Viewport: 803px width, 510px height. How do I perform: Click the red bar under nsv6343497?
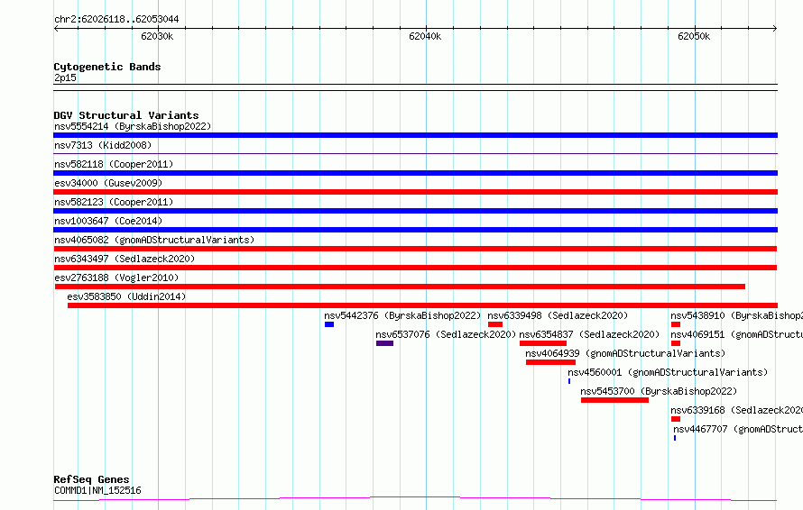tap(415, 268)
